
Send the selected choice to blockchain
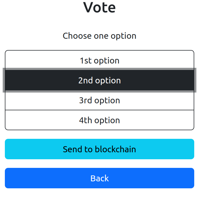pyautogui.click(x=99, y=149)
